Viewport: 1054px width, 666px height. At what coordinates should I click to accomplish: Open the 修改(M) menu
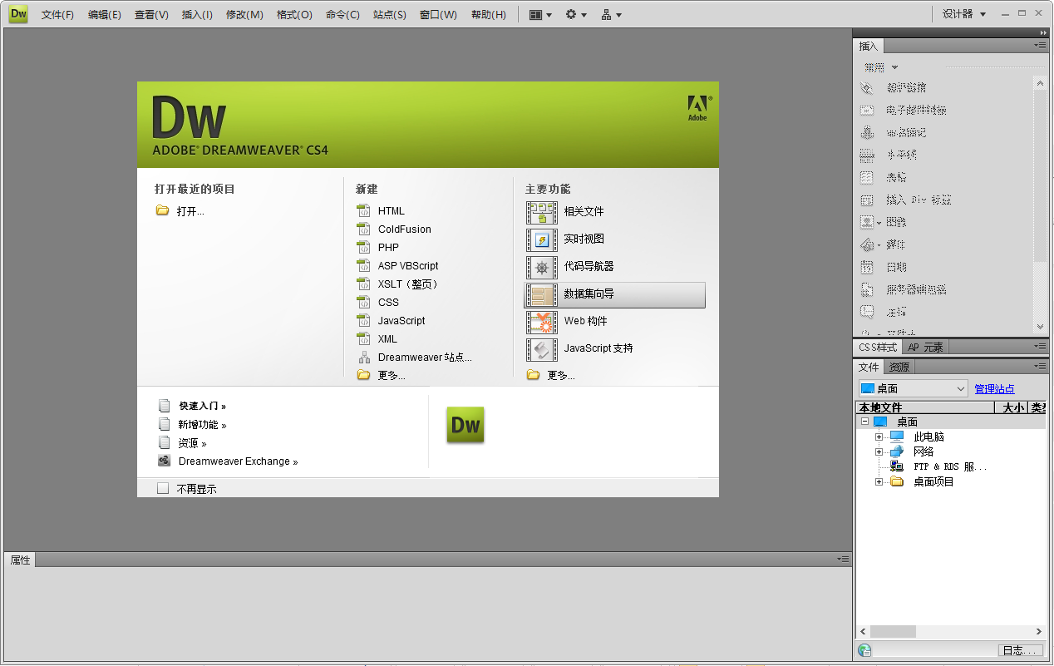(x=244, y=15)
